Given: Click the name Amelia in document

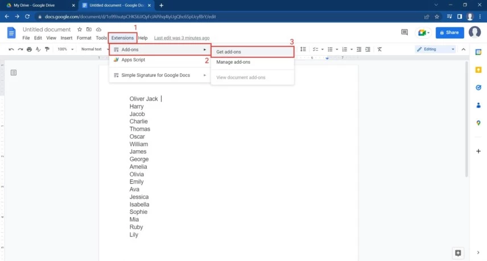Looking at the screenshot, I should (138, 167).
